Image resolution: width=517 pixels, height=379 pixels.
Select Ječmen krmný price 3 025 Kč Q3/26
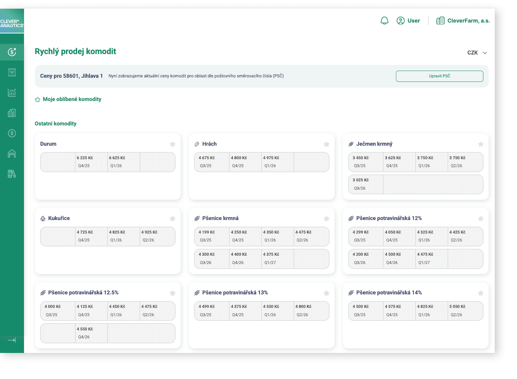(366, 184)
